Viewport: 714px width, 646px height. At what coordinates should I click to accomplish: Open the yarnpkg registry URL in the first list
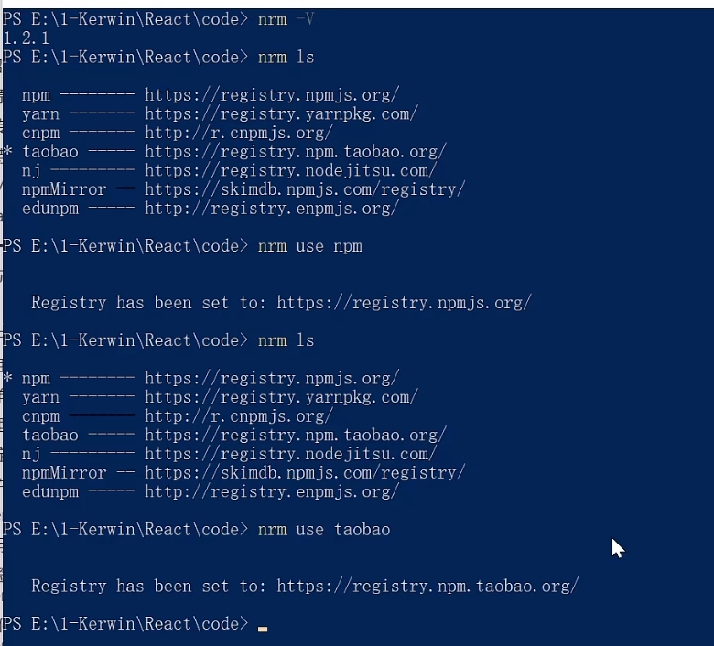(x=281, y=113)
